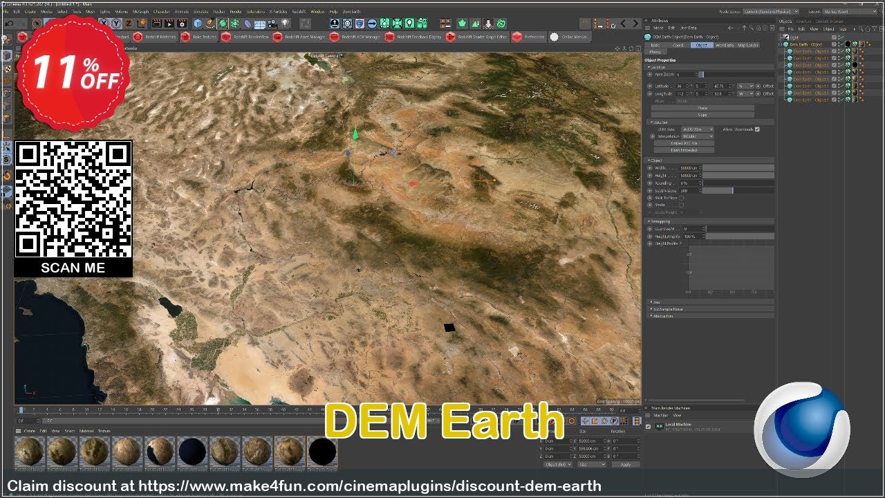885x498 pixels.
Task: Click the Light bulb object icon
Action: coord(285,23)
